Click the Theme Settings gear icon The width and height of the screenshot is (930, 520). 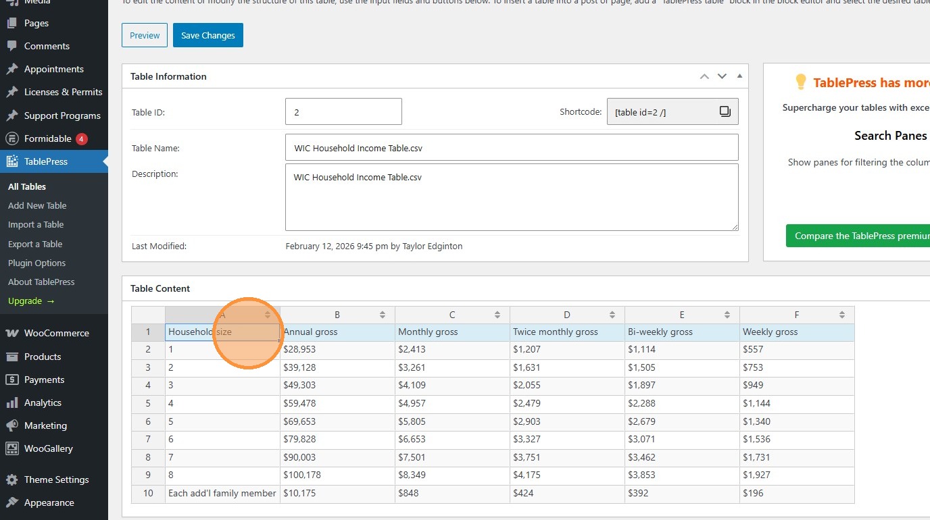click(x=11, y=479)
